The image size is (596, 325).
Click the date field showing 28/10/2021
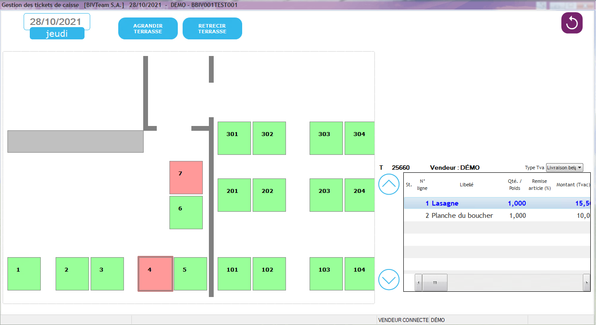pyautogui.click(x=56, y=21)
